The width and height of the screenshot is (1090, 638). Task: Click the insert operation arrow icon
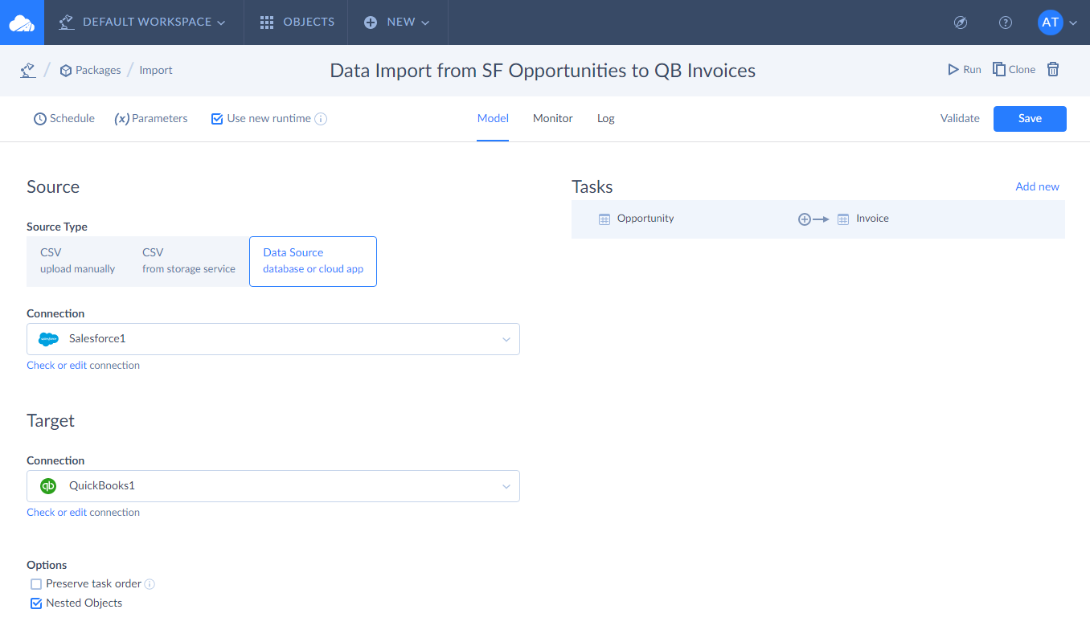pos(813,219)
